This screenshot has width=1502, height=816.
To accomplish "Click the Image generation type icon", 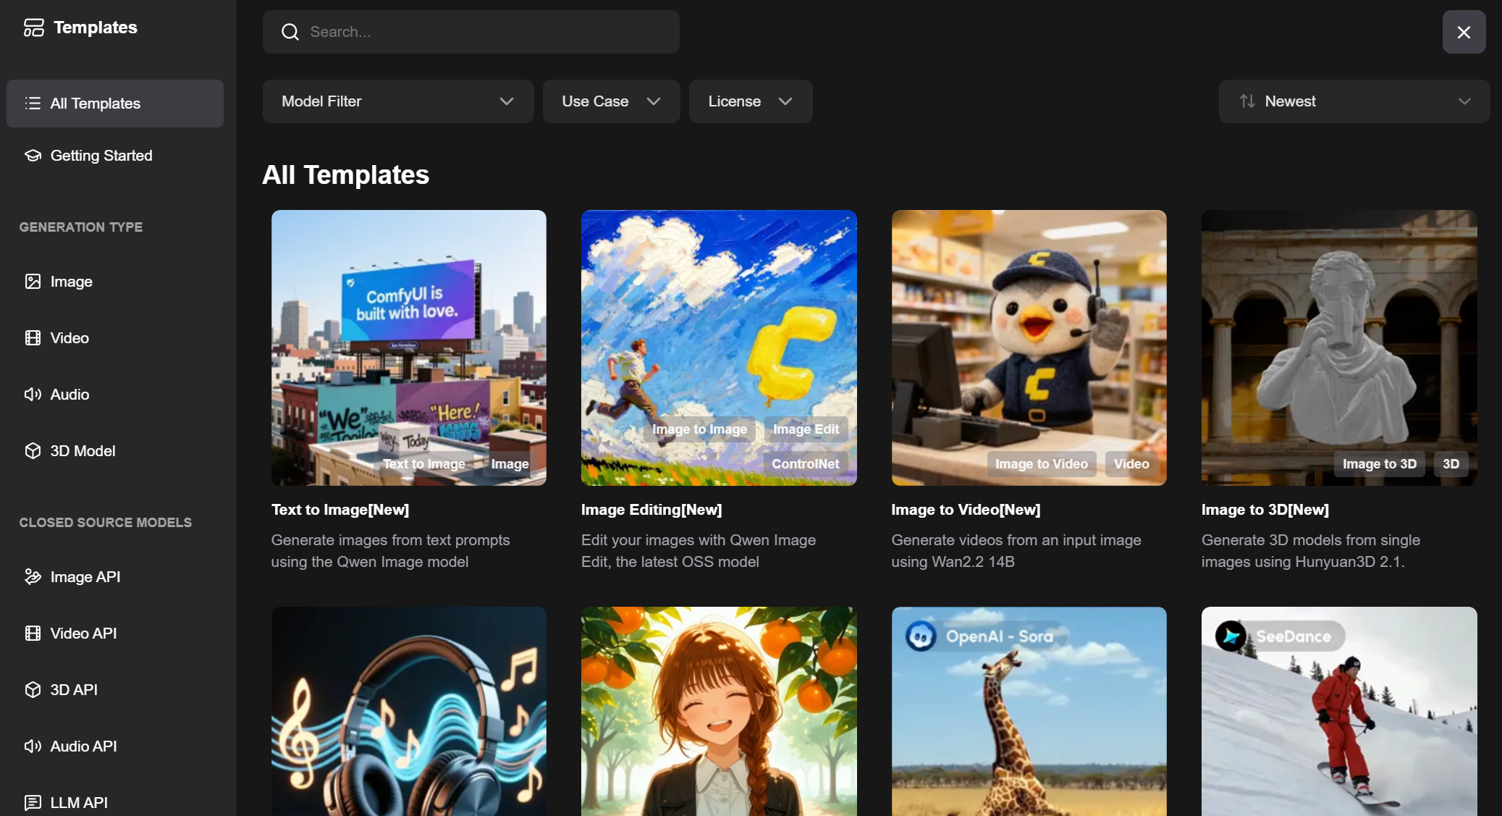I will 33,282.
